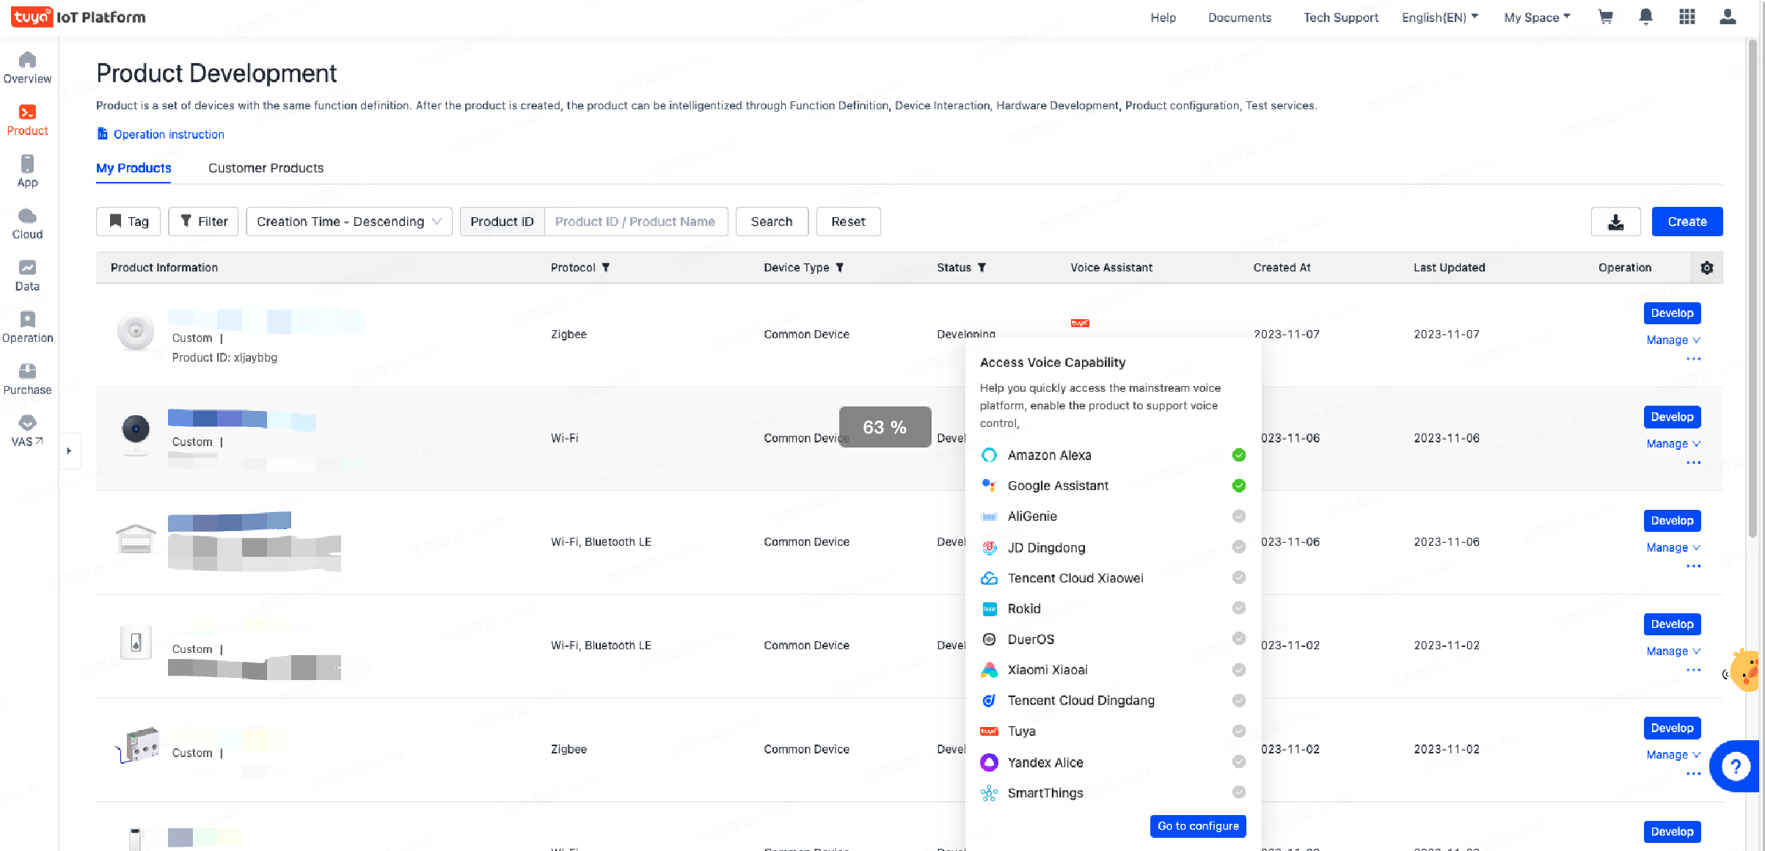The height and width of the screenshot is (851, 1765).
Task: Click the Tuya IoT Platform logo
Action: point(78,17)
